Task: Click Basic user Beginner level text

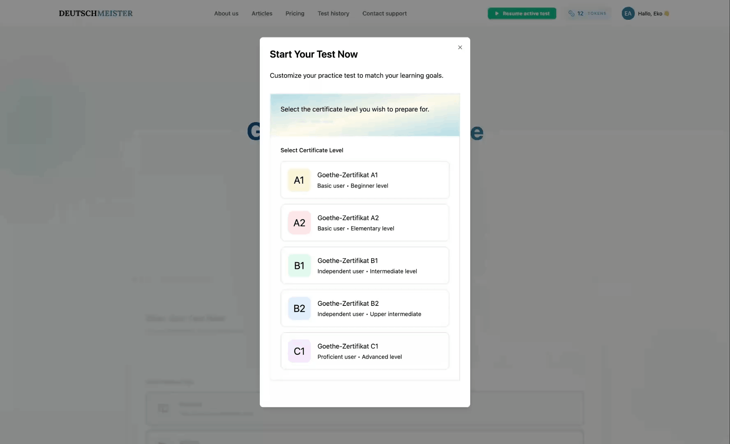Action: click(353, 186)
